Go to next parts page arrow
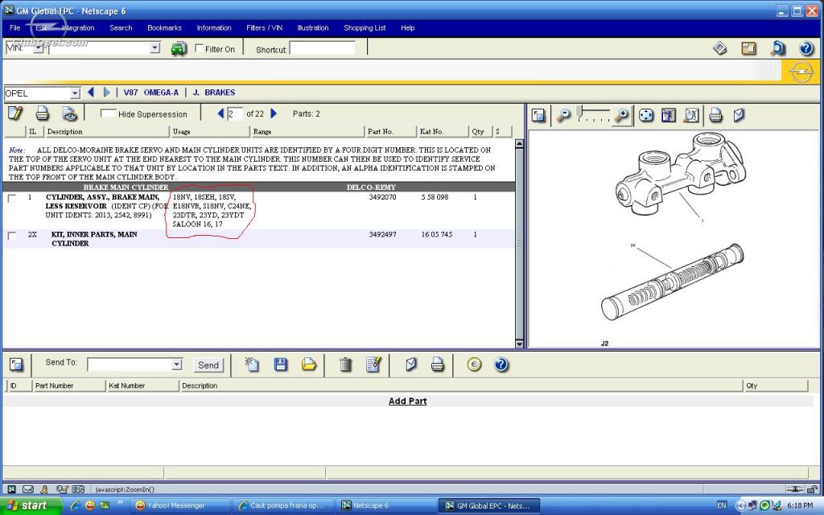824x515 pixels. pyautogui.click(x=274, y=113)
